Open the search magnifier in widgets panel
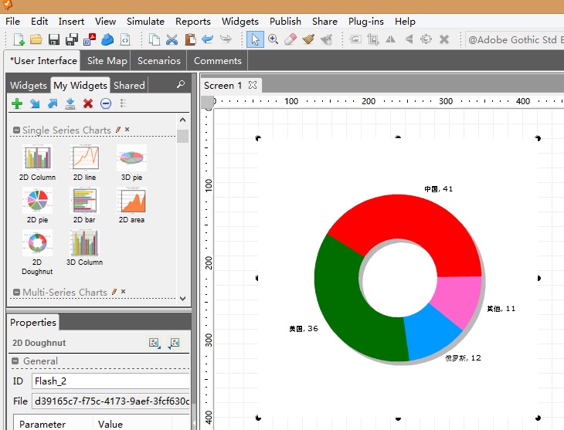 (181, 84)
